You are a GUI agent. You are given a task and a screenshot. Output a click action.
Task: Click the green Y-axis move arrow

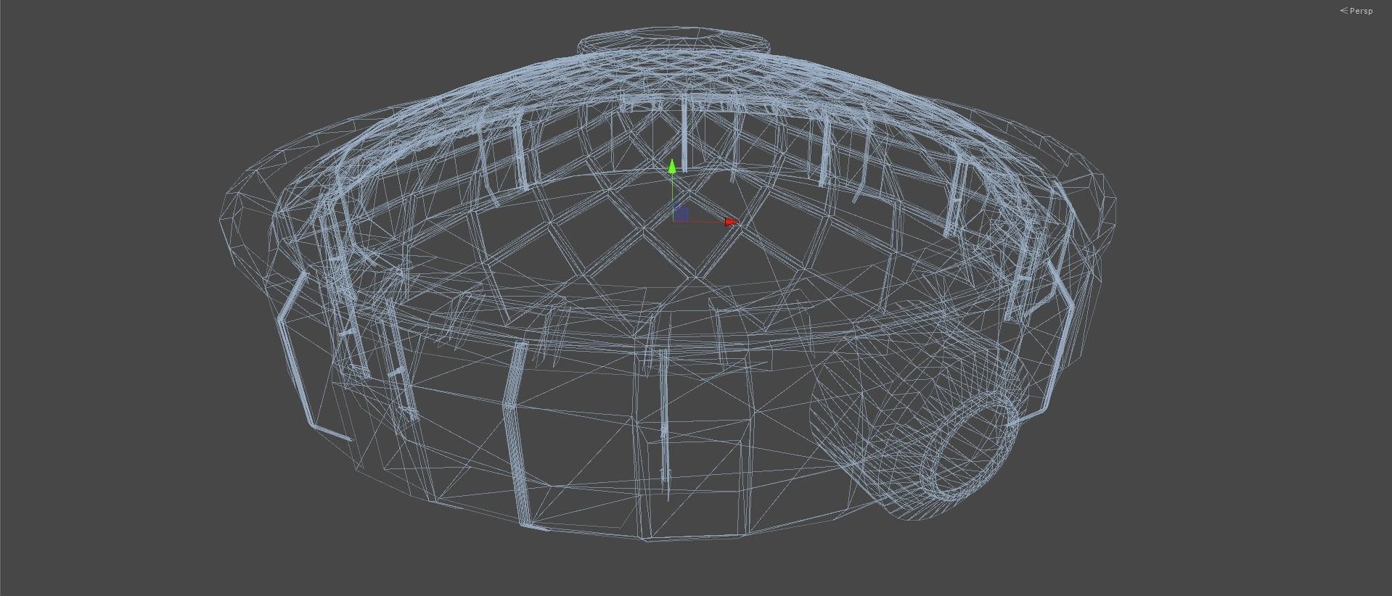tap(673, 167)
